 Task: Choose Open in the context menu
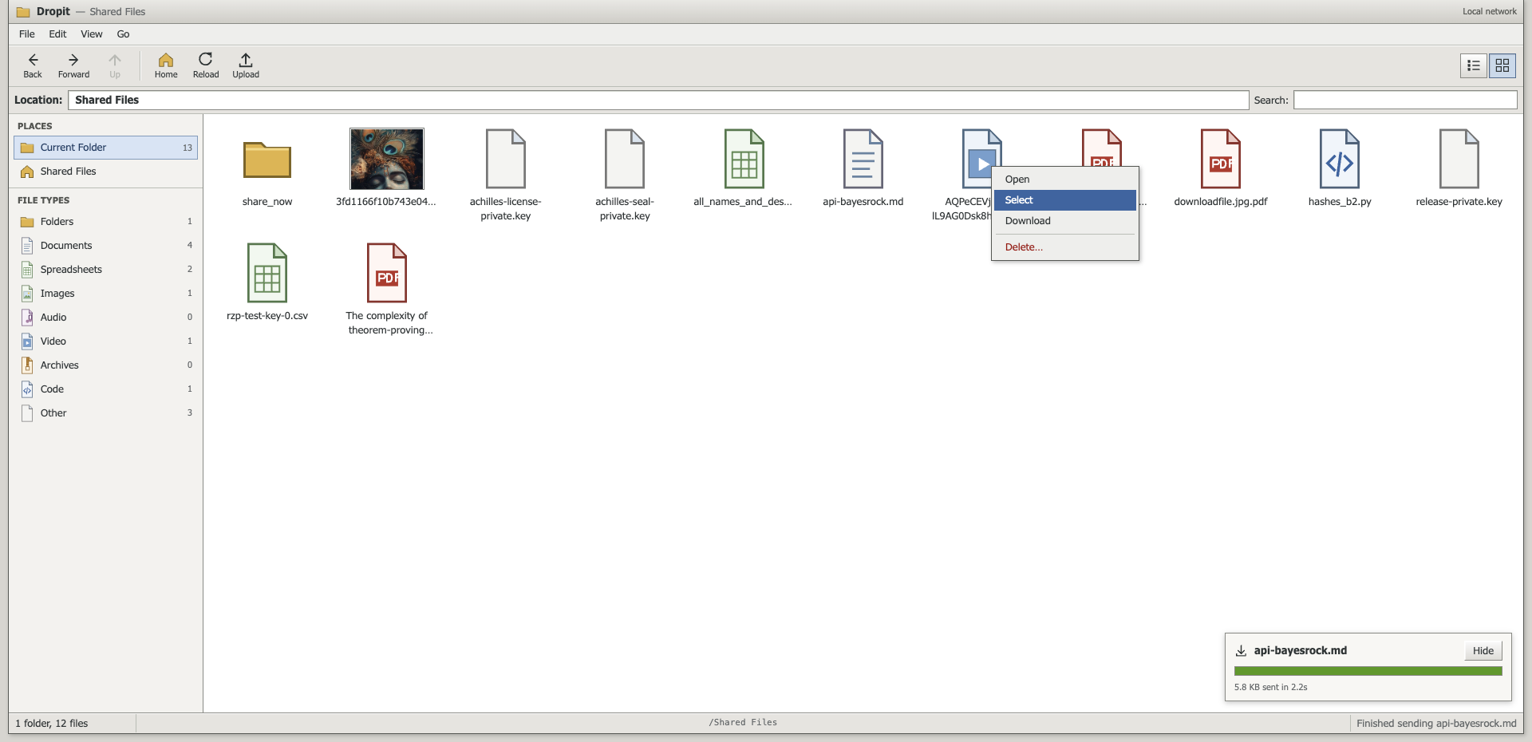[1065, 180]
